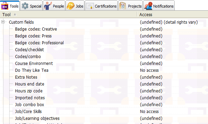Select the Imported notes field

pyautogui.click(x=30, y=98)
